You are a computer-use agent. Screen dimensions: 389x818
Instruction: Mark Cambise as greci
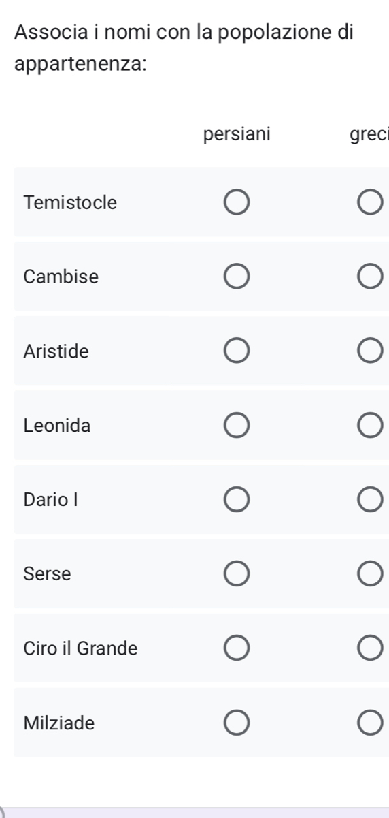(370, 277)
